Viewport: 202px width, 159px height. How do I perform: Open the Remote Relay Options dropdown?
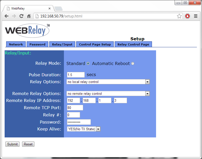point(147,93)
